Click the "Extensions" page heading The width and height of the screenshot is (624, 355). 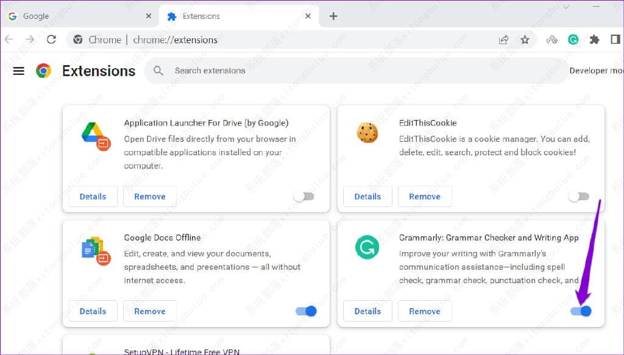tap(99, 71)
